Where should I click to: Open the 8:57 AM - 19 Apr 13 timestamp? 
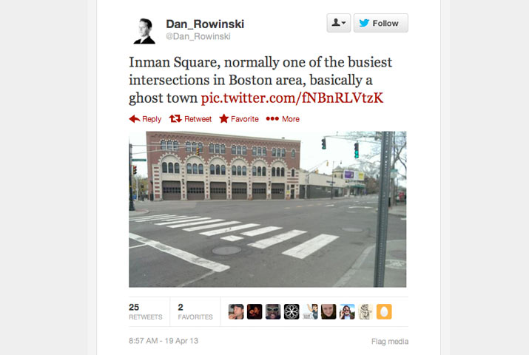click(x=164, y=341)
